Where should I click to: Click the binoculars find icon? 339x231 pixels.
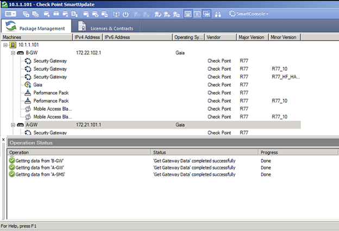[x=218, y=14]
